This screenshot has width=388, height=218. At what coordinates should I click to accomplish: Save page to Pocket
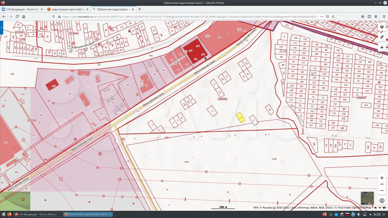[x=327, y=17]
